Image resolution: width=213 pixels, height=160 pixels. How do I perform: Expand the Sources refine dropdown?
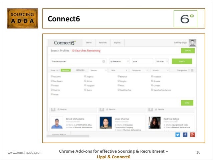[98, 70]
